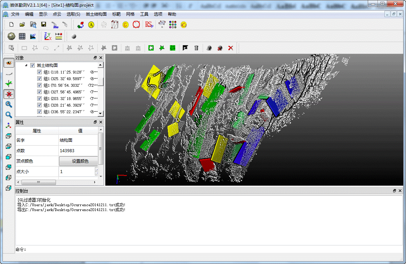Collapse the 岩土结构面 tree node
The height and width of the screenshot is (264, 406).
coord(26,65)
